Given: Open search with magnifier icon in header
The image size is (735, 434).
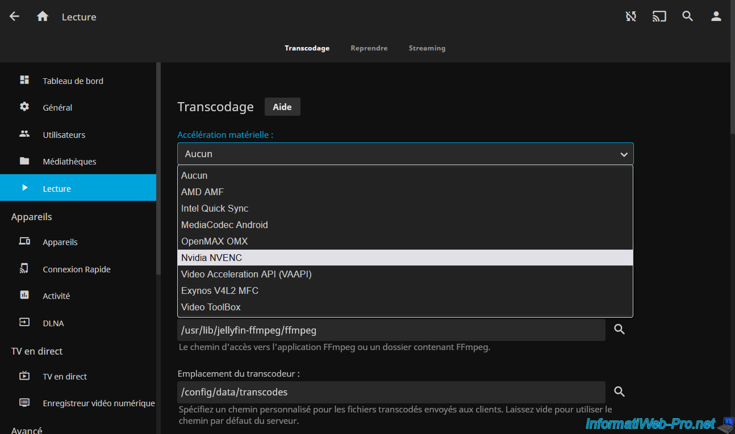Looking at the screenshot, I should (687, 17).
